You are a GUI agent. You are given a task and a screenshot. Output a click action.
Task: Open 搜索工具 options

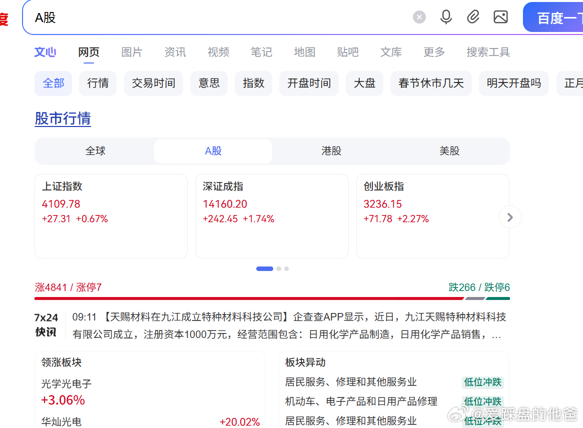point(488,52)
